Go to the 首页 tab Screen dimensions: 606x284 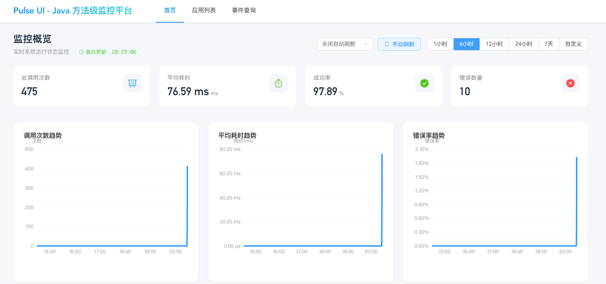pos(170,11)
